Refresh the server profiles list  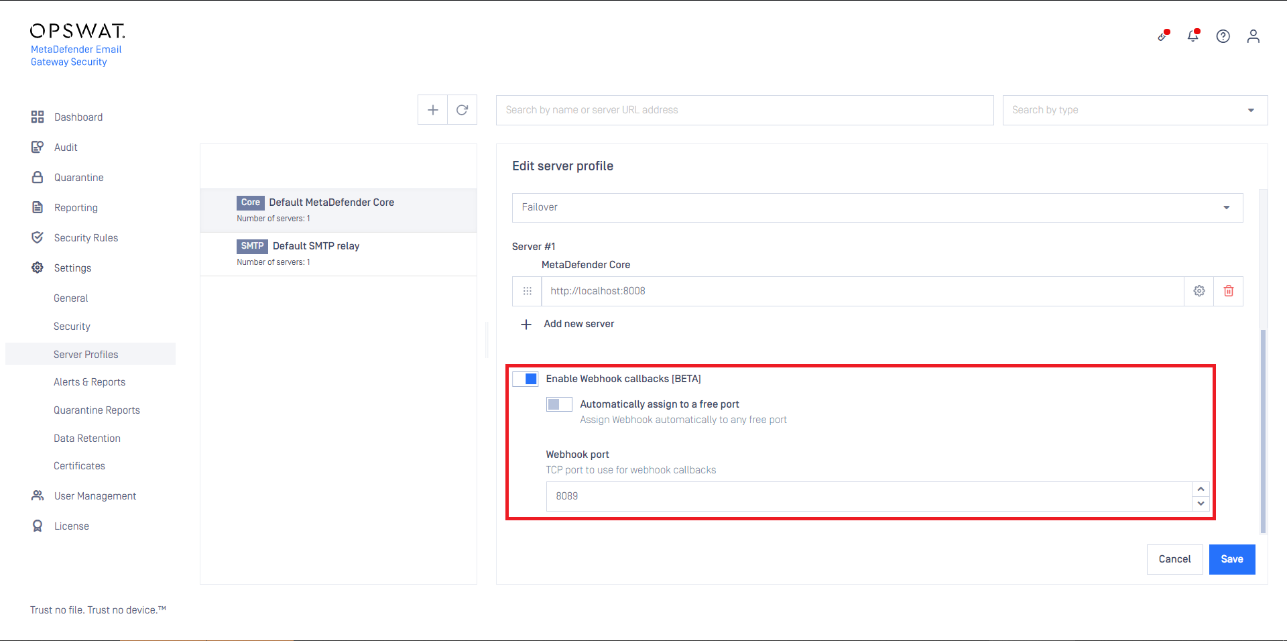point(463,110)
